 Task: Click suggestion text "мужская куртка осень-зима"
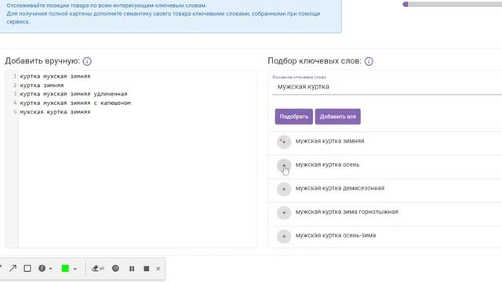coord(336,235)
